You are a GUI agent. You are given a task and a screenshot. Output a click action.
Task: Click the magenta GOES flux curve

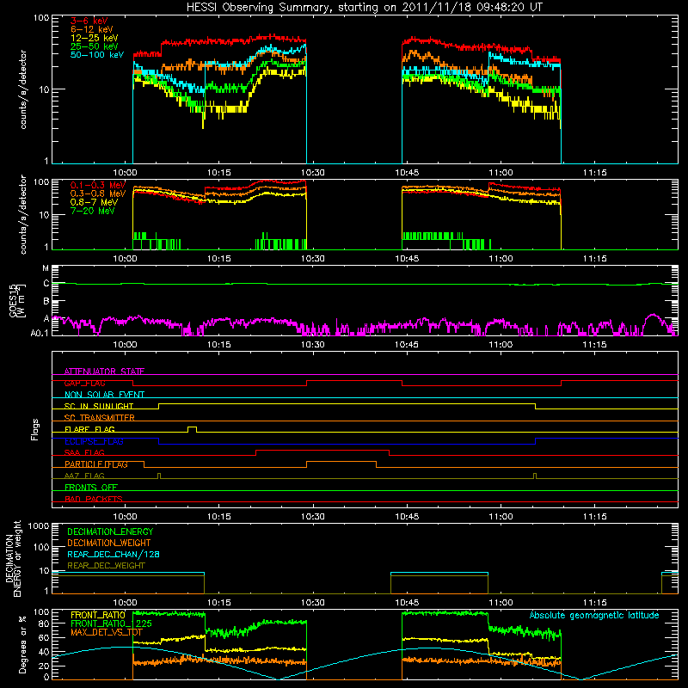tap(364, 325)
